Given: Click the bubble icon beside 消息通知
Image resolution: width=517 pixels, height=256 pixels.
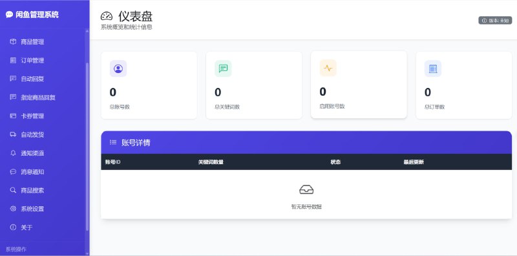Looking at the screenshot, I should [13, 171].
